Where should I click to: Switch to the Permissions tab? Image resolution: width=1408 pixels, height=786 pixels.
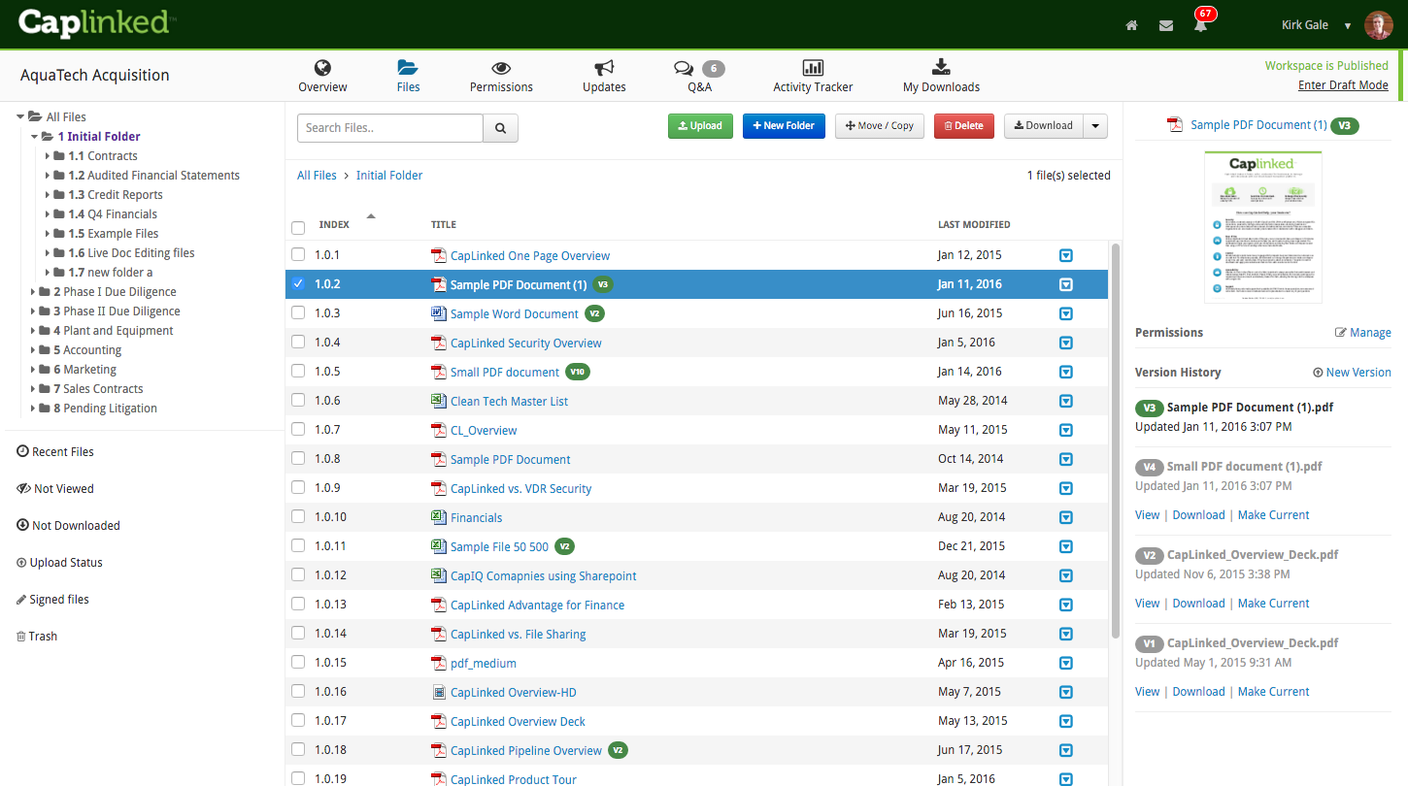tap(501, 77)
